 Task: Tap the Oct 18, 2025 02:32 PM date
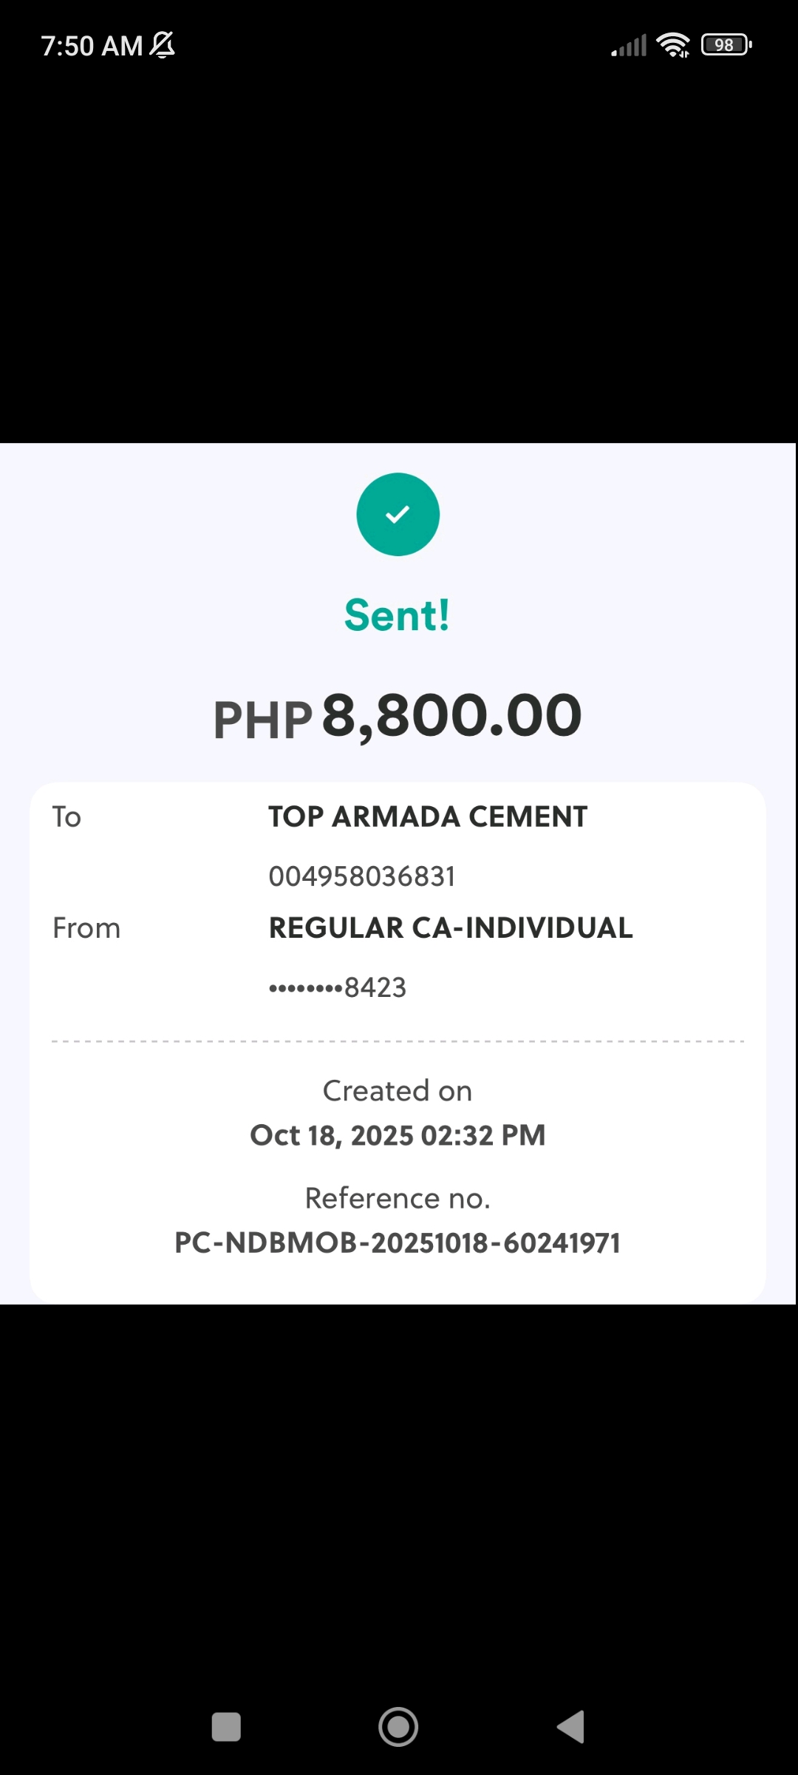(398, 1135)
